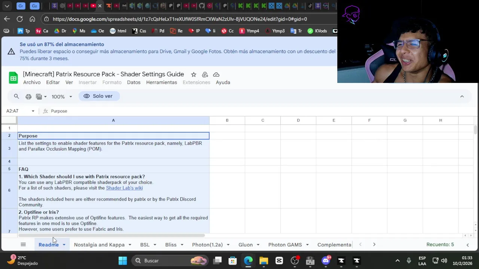Open the Ms Maps bookmark
The width and height of the screenshot is (479, 269).
click(79, 31)
